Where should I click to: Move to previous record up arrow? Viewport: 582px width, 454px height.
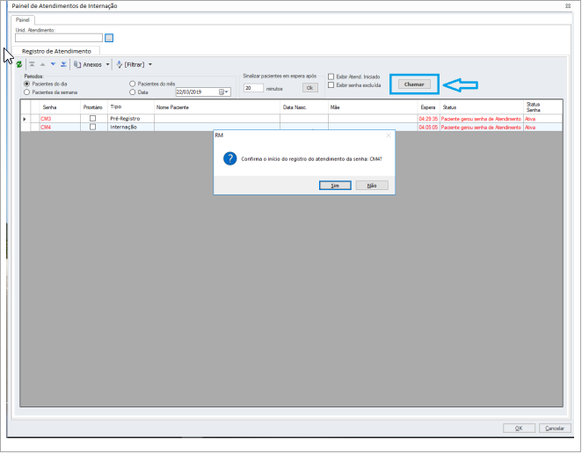point(43,64)
